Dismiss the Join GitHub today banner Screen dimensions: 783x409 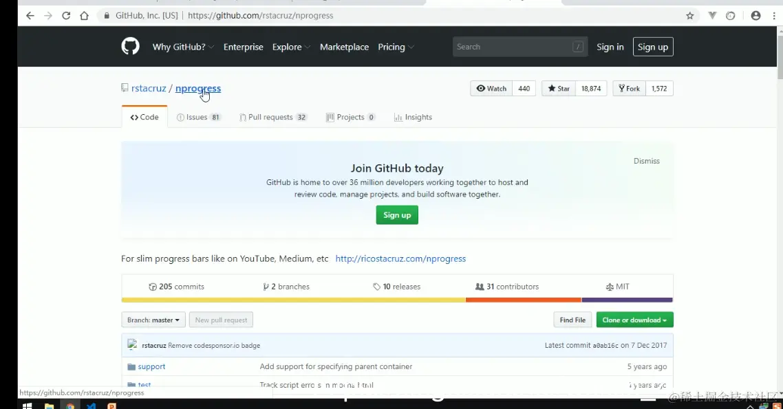pyautogui.click(x=647, y=161)
